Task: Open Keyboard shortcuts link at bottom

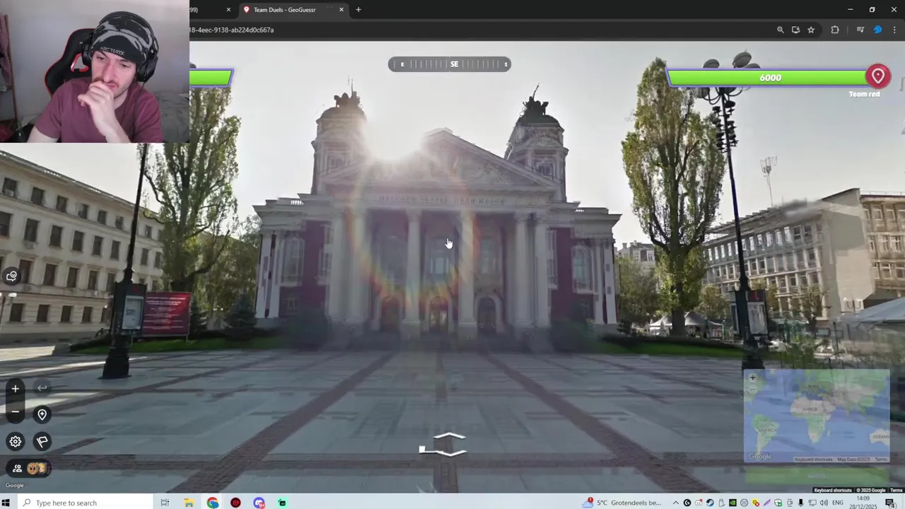Action: coord(832,490)
